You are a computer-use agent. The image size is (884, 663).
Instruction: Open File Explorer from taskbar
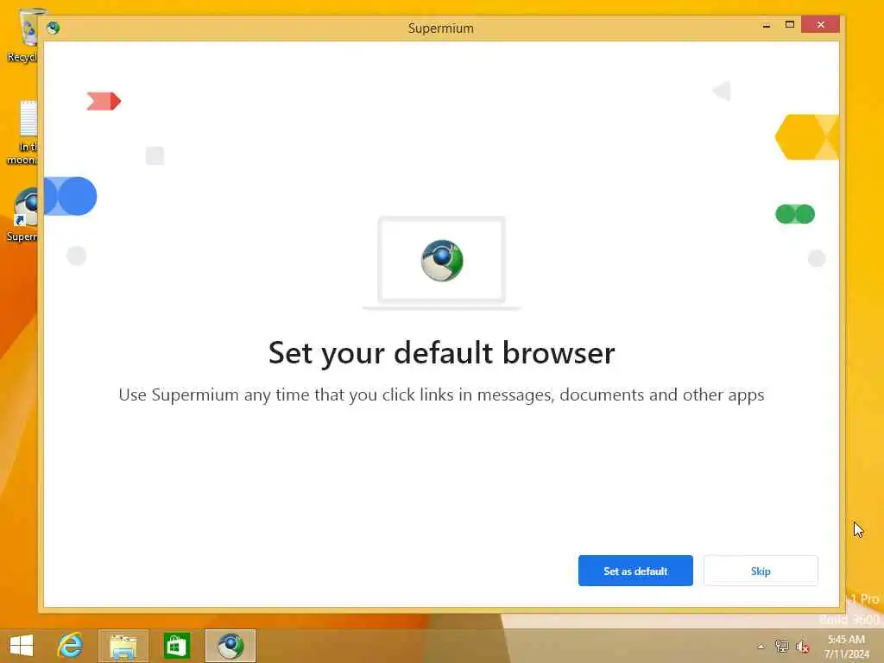[123, 646]
